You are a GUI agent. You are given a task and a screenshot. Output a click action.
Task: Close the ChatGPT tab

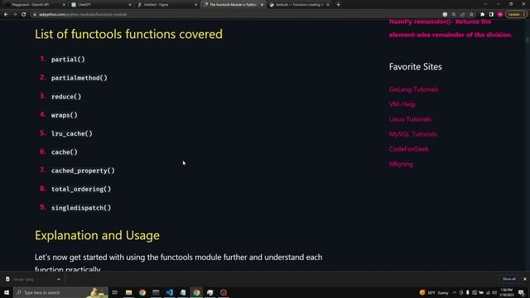coord(130,5)
